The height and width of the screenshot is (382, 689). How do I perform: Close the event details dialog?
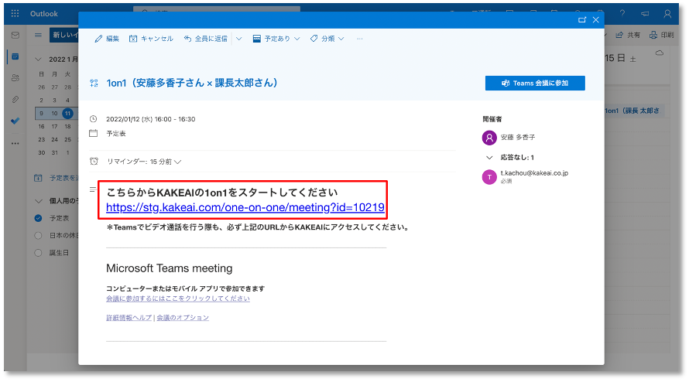[x=596, y=20]
